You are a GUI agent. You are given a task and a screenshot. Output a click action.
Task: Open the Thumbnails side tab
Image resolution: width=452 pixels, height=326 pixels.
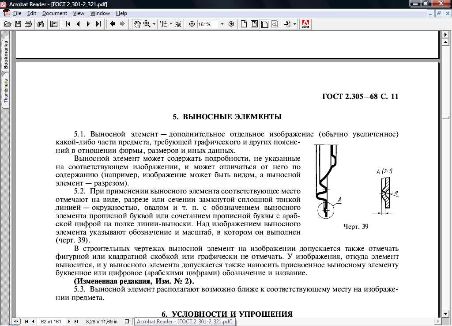point(5,91)
